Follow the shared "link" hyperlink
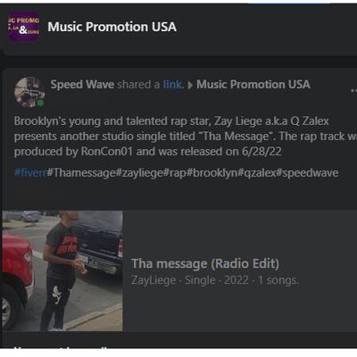This screenshot has width=357, height=357. pyautogui.click(x=173, y=85)
